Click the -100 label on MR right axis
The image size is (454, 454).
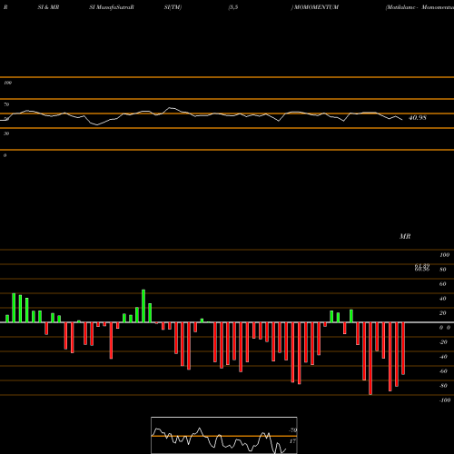point(445,400)
